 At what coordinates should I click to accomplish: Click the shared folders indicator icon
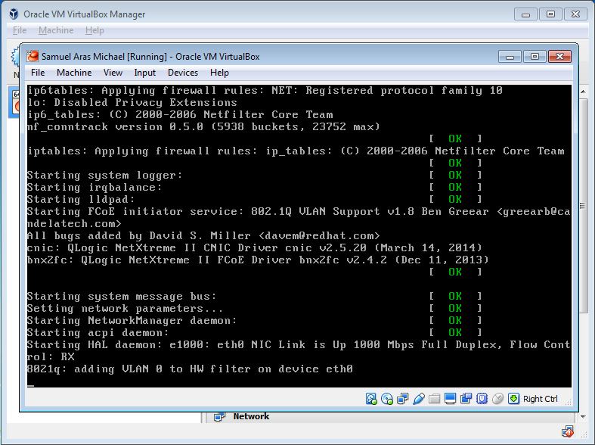435,399
